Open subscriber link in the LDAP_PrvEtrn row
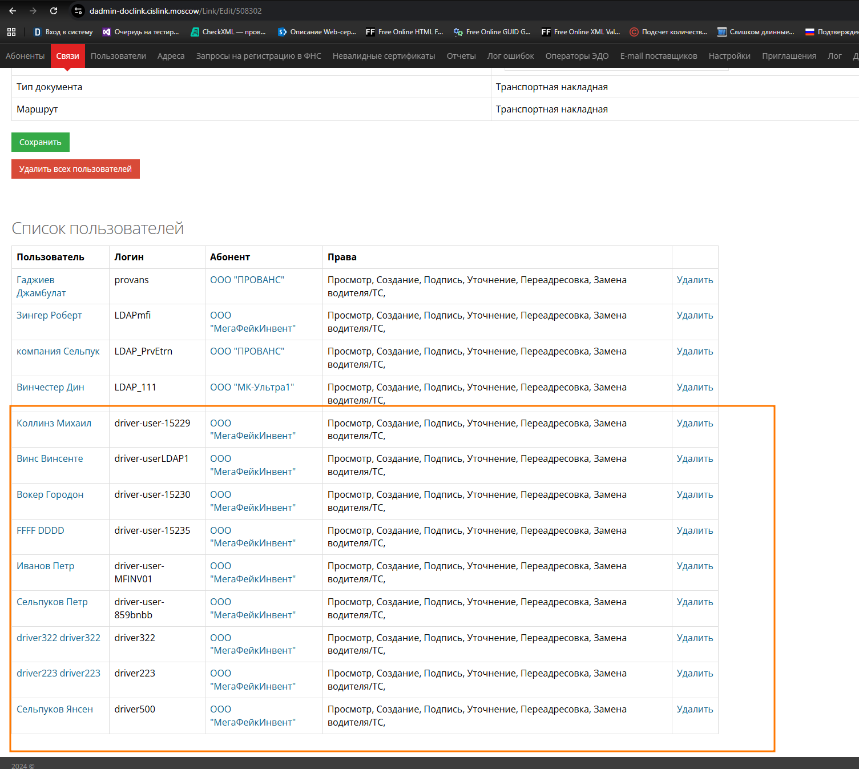 [x=247, y=351]
